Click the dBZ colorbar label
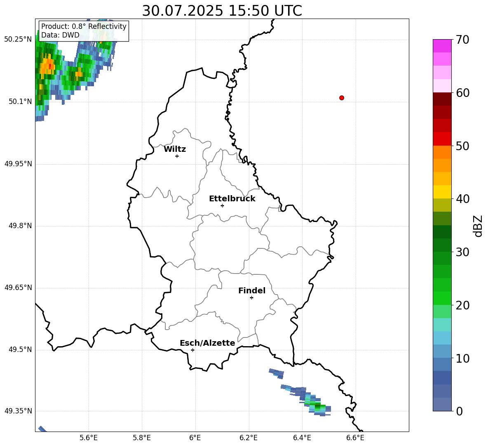This screenshot has height=446, width=488. [478, 226]
